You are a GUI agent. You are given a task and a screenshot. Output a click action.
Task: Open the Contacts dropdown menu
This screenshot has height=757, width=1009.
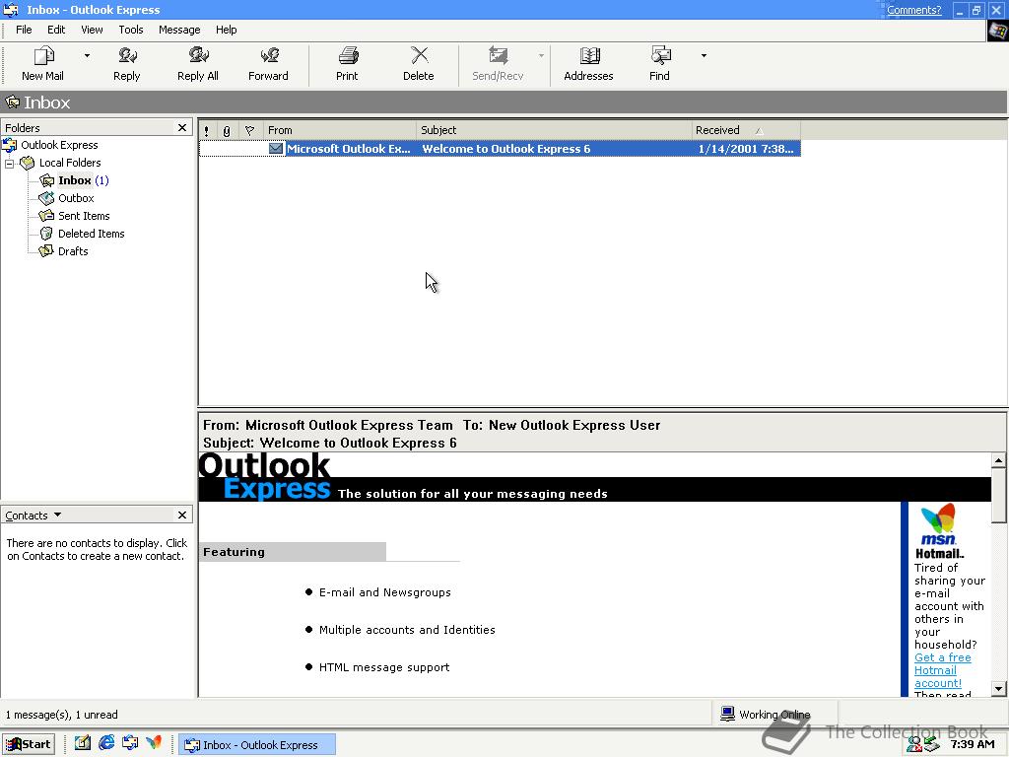tap(33, 515)
